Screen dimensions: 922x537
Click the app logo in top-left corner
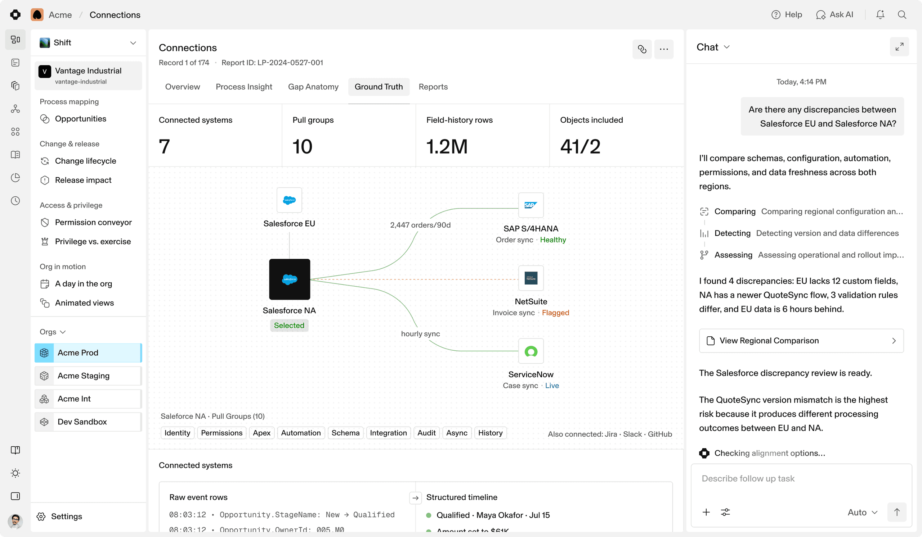(15, 15)
